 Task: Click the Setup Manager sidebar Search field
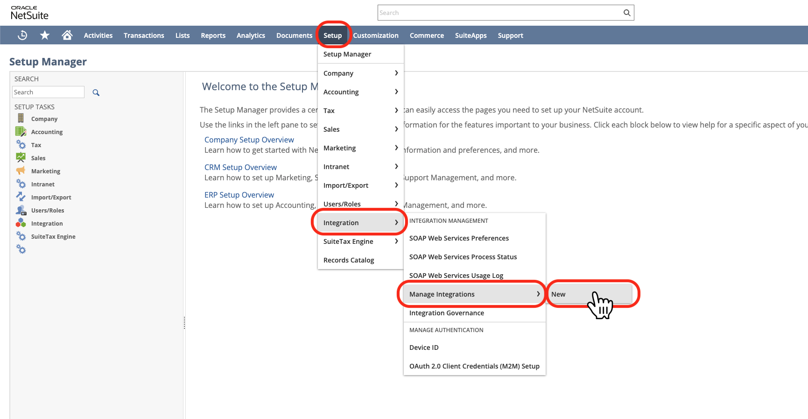coord(48,92)
